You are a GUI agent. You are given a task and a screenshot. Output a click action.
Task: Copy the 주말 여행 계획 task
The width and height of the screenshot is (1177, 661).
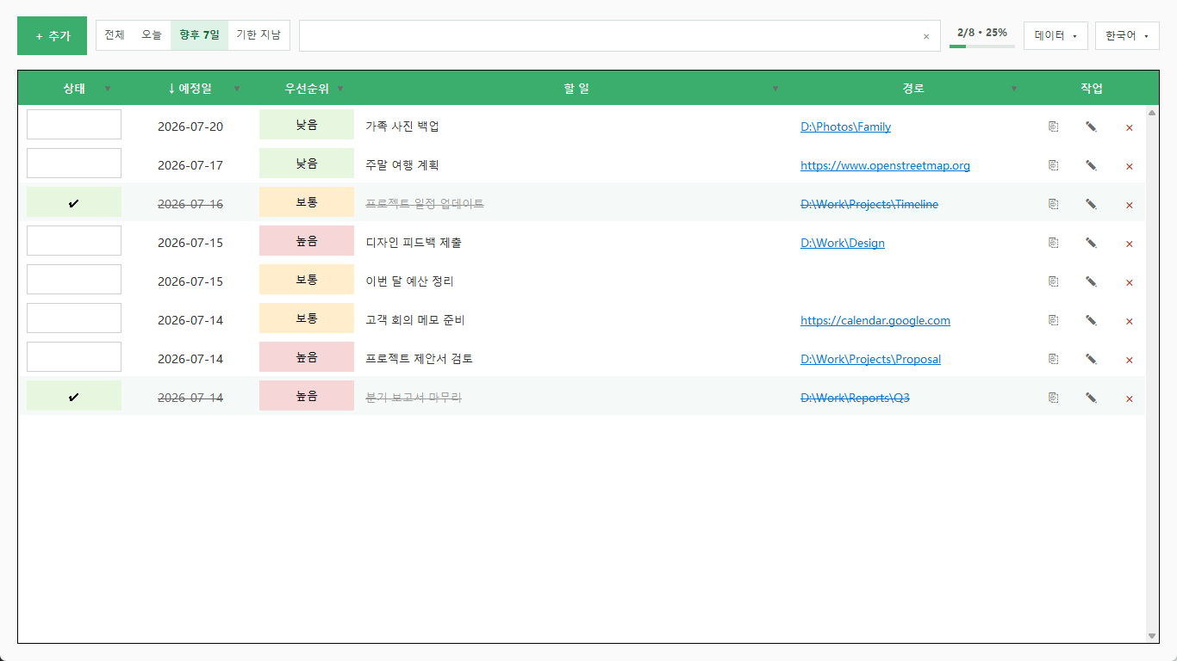[x=1053, y=165]
